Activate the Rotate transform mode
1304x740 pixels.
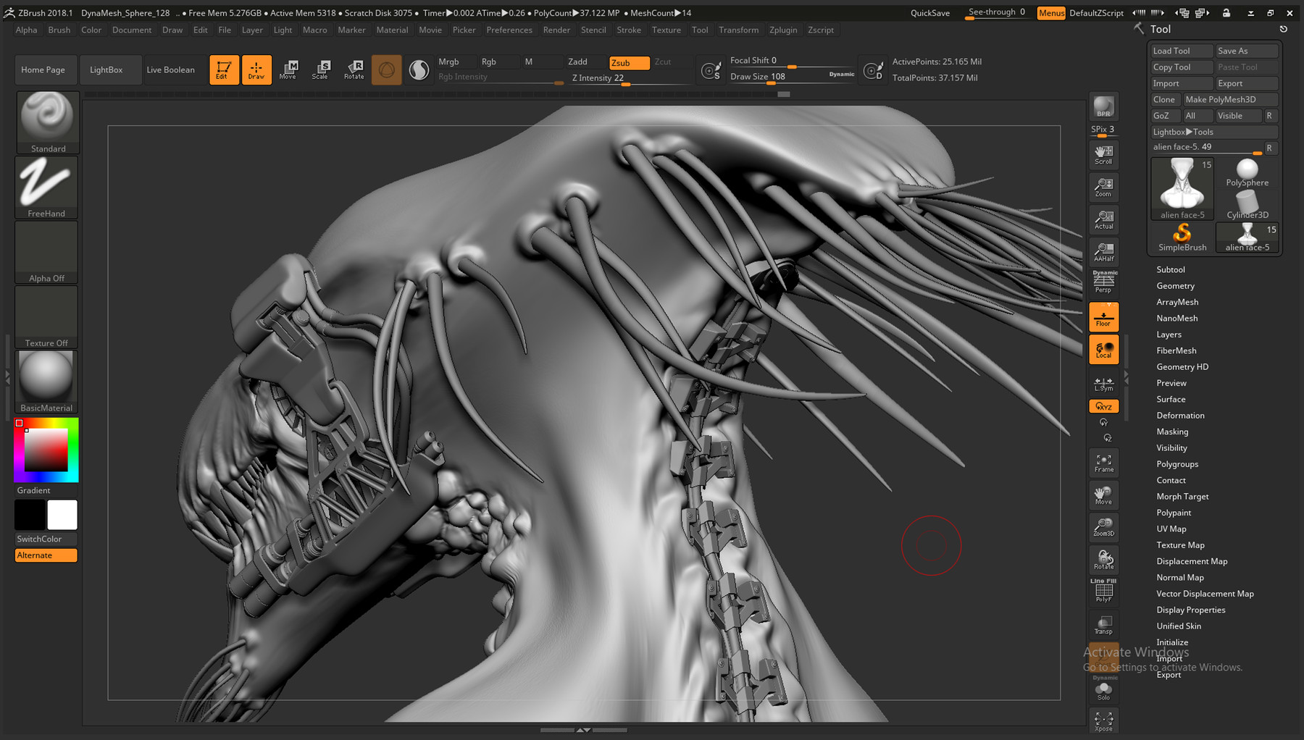(354, 70)
